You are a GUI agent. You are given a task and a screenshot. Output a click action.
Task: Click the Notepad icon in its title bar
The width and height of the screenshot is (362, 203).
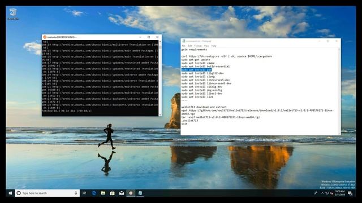184,41
